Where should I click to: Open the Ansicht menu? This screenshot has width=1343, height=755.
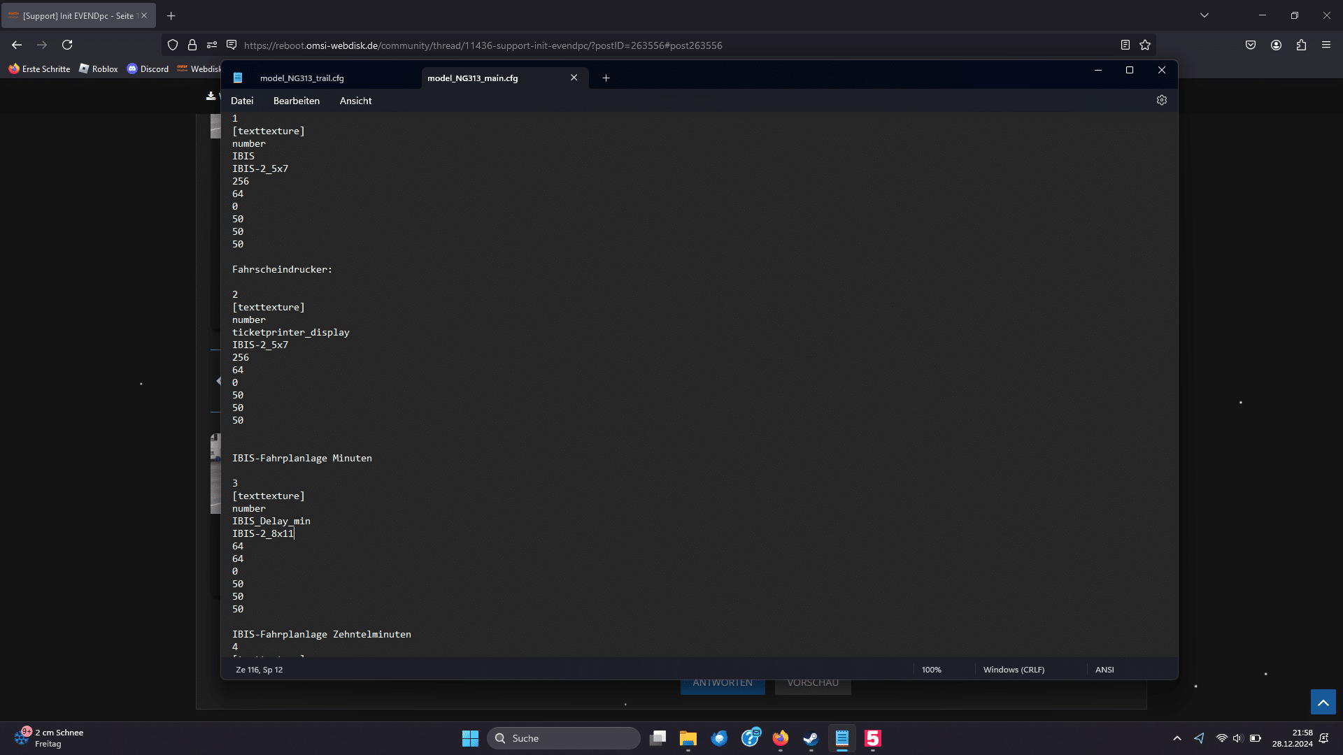(x=355, y=101)
